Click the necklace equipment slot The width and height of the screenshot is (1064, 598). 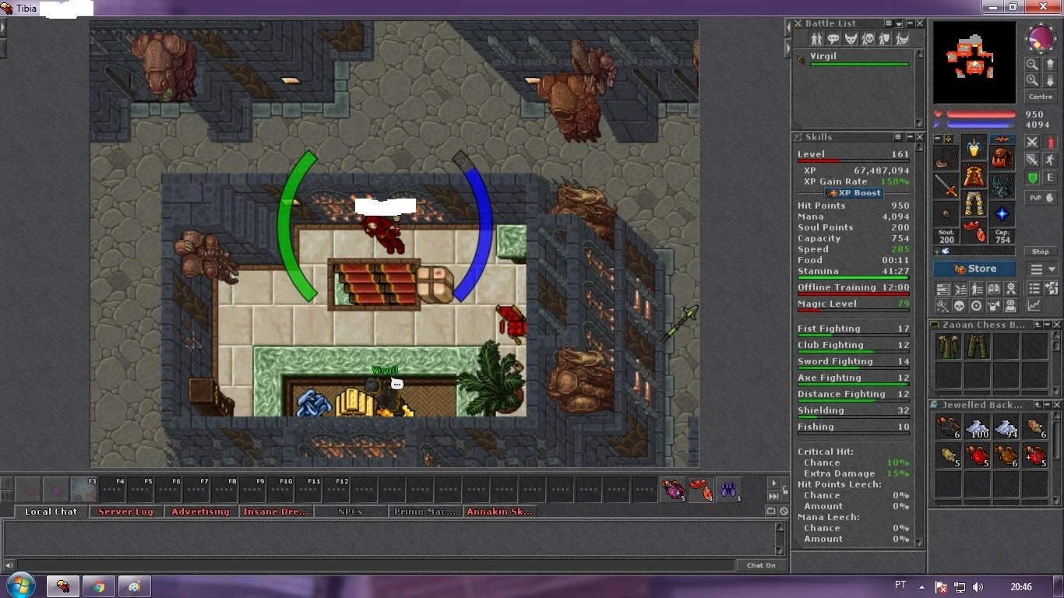tap(946, 158)
